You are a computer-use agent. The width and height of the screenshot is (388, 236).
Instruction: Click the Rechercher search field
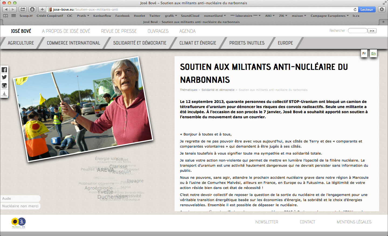coord(358,31)
